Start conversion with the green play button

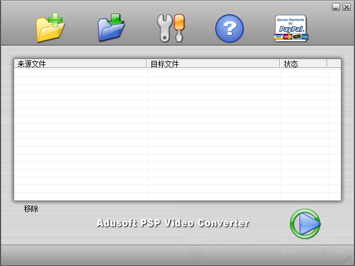305,223
